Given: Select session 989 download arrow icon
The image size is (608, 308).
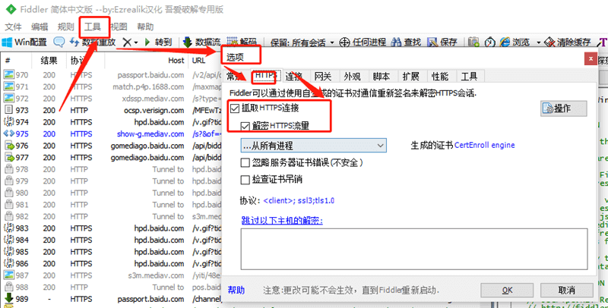Looking at the screenshot, I should click(8, 299).
